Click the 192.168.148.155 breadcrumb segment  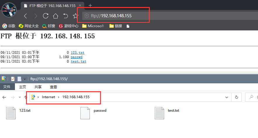(x=76, y=97)
